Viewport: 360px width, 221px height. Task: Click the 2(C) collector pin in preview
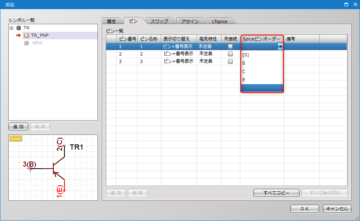(59, 144)
